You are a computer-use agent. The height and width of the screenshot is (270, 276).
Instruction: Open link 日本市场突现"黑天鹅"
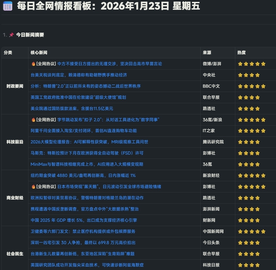coord(109,187)
